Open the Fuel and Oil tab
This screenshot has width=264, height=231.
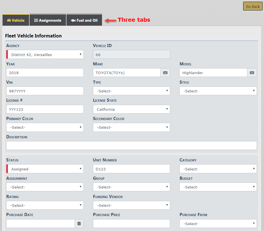84,20
